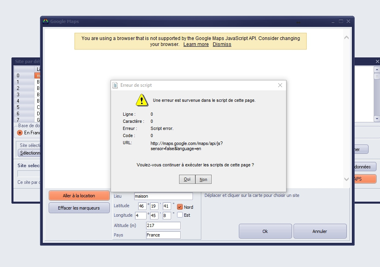380x267 pixels.
Task: Dismiss the unsupported browser banner
Action: [x=222, y=44]
